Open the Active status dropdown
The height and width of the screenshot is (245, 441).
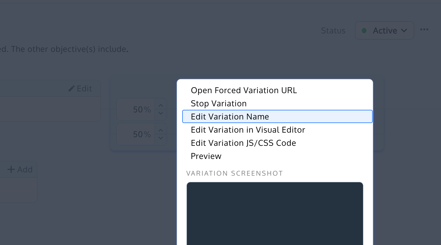[384, 31]
